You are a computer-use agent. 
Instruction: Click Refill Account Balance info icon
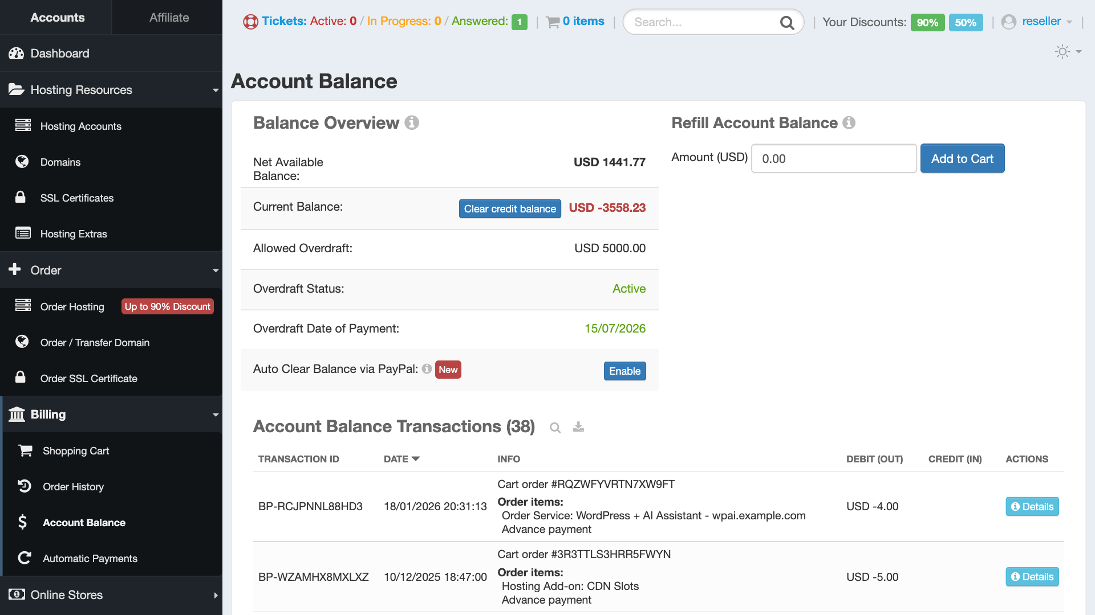(x=849, y=123)
